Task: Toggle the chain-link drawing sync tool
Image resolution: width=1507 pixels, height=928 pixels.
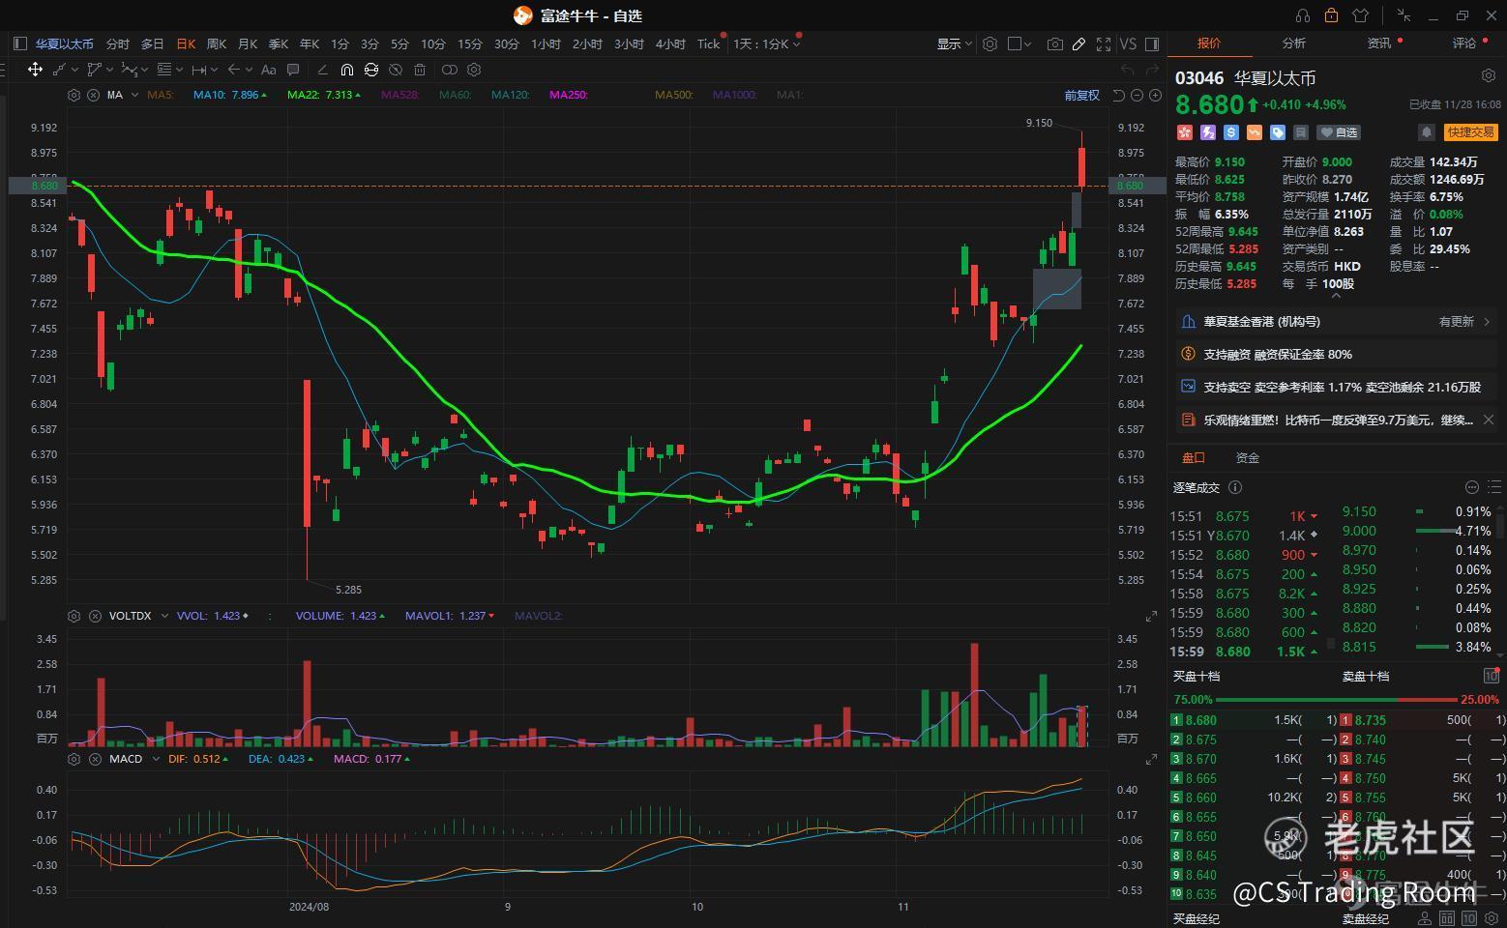Action: [371, 70]
